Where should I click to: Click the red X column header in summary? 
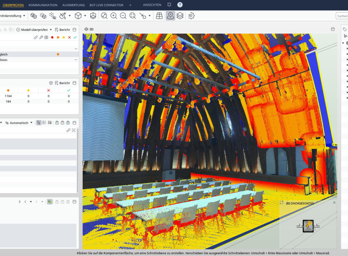point(48,90)
